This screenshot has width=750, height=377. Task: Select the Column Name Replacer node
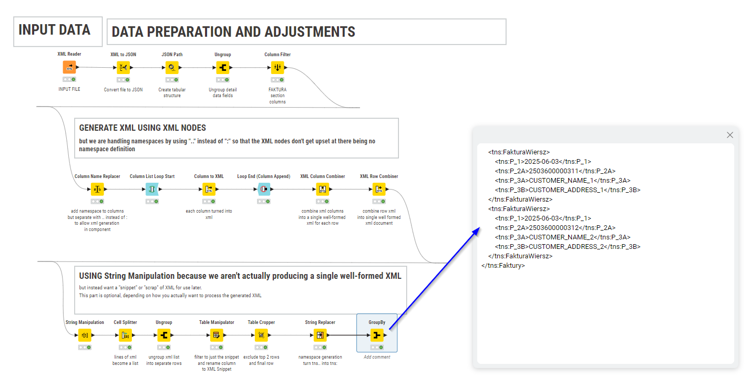click(x=97, y=189)
